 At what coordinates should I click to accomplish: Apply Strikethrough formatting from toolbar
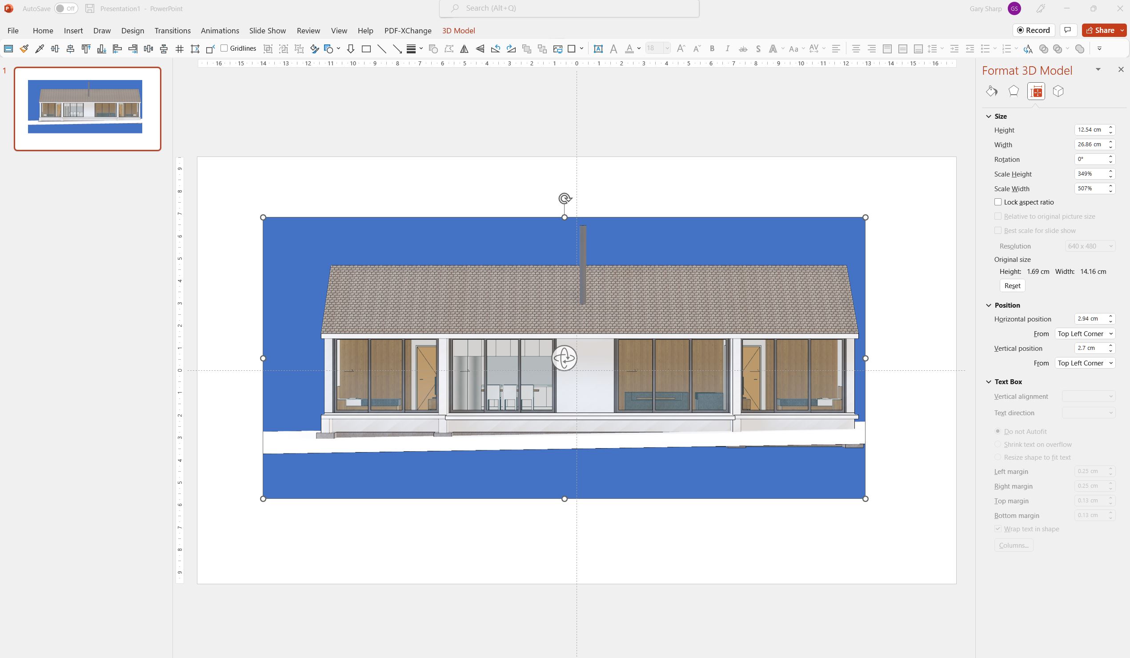point(743,48)
